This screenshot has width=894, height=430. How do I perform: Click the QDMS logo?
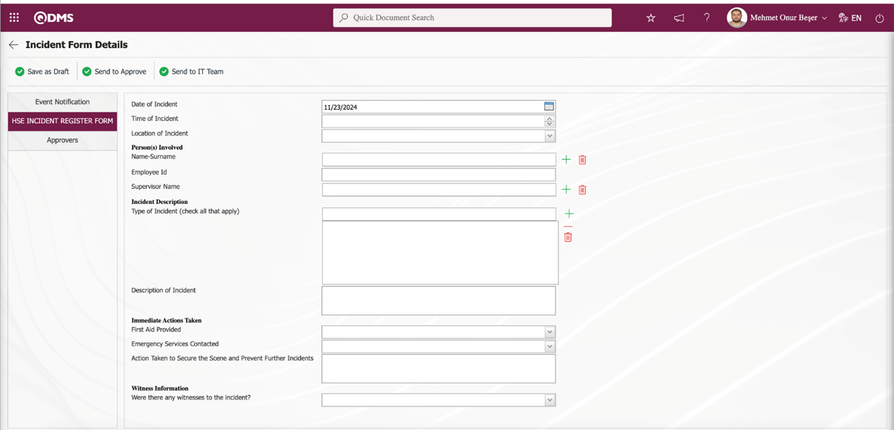[54, 18]
